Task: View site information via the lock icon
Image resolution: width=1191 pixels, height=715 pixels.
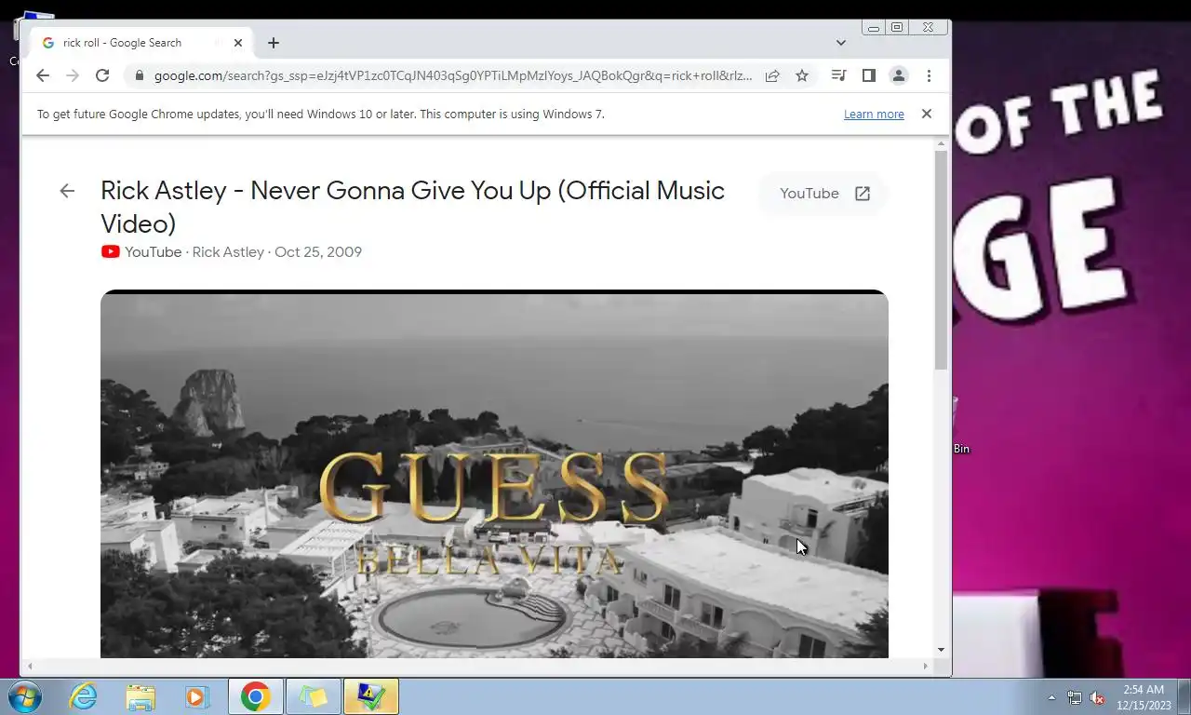Action: click(140, 75)
